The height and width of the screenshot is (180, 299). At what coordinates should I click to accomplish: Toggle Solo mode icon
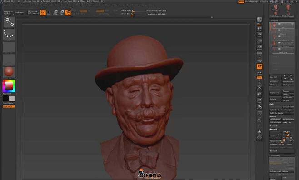click(x=259, y=132)
